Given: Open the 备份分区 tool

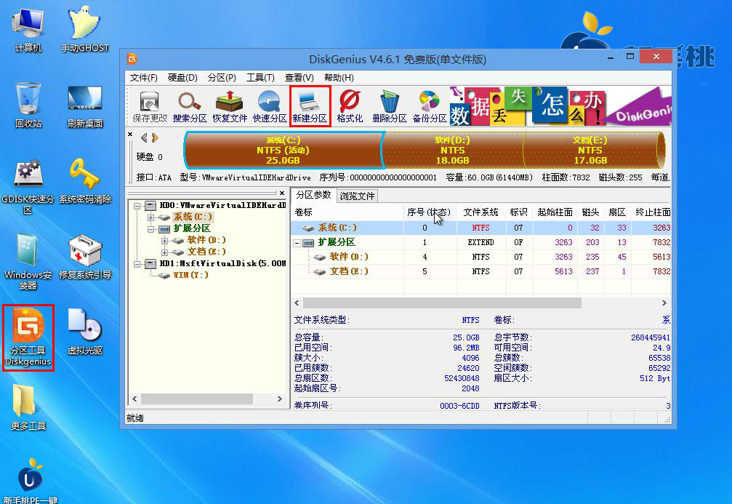Looking at the screenshot, I should (430, 106).
